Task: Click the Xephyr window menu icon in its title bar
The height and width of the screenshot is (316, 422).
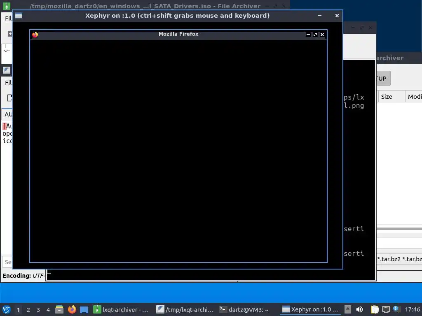Action: click(x=19, y=16)
